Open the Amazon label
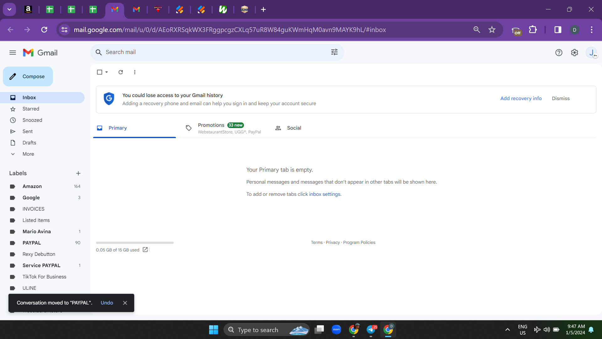The image size is (602, 339). (x=32, y=186)
